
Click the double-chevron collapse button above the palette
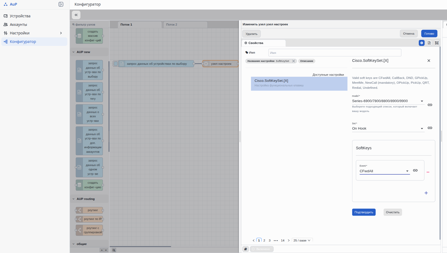[x=76, y=15]
